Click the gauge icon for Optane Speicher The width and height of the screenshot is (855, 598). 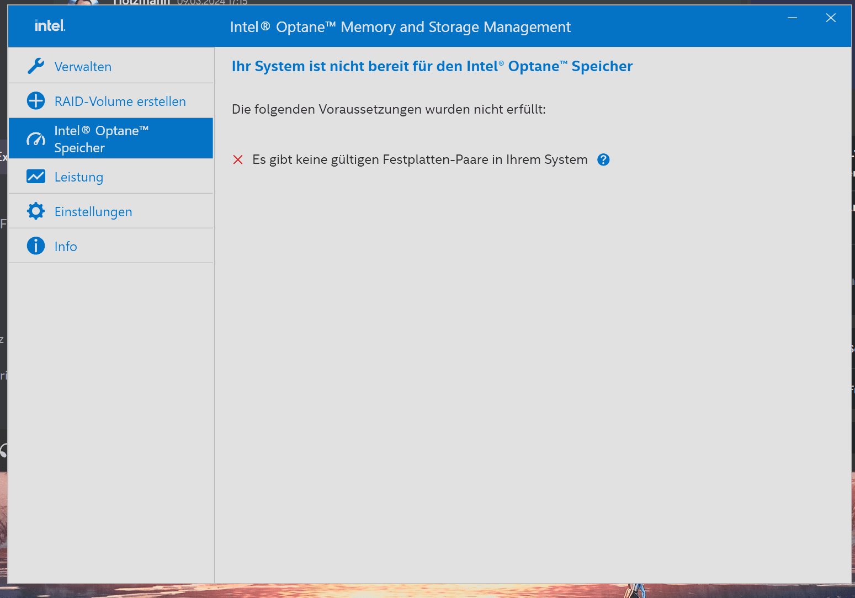tap(36, 139)
